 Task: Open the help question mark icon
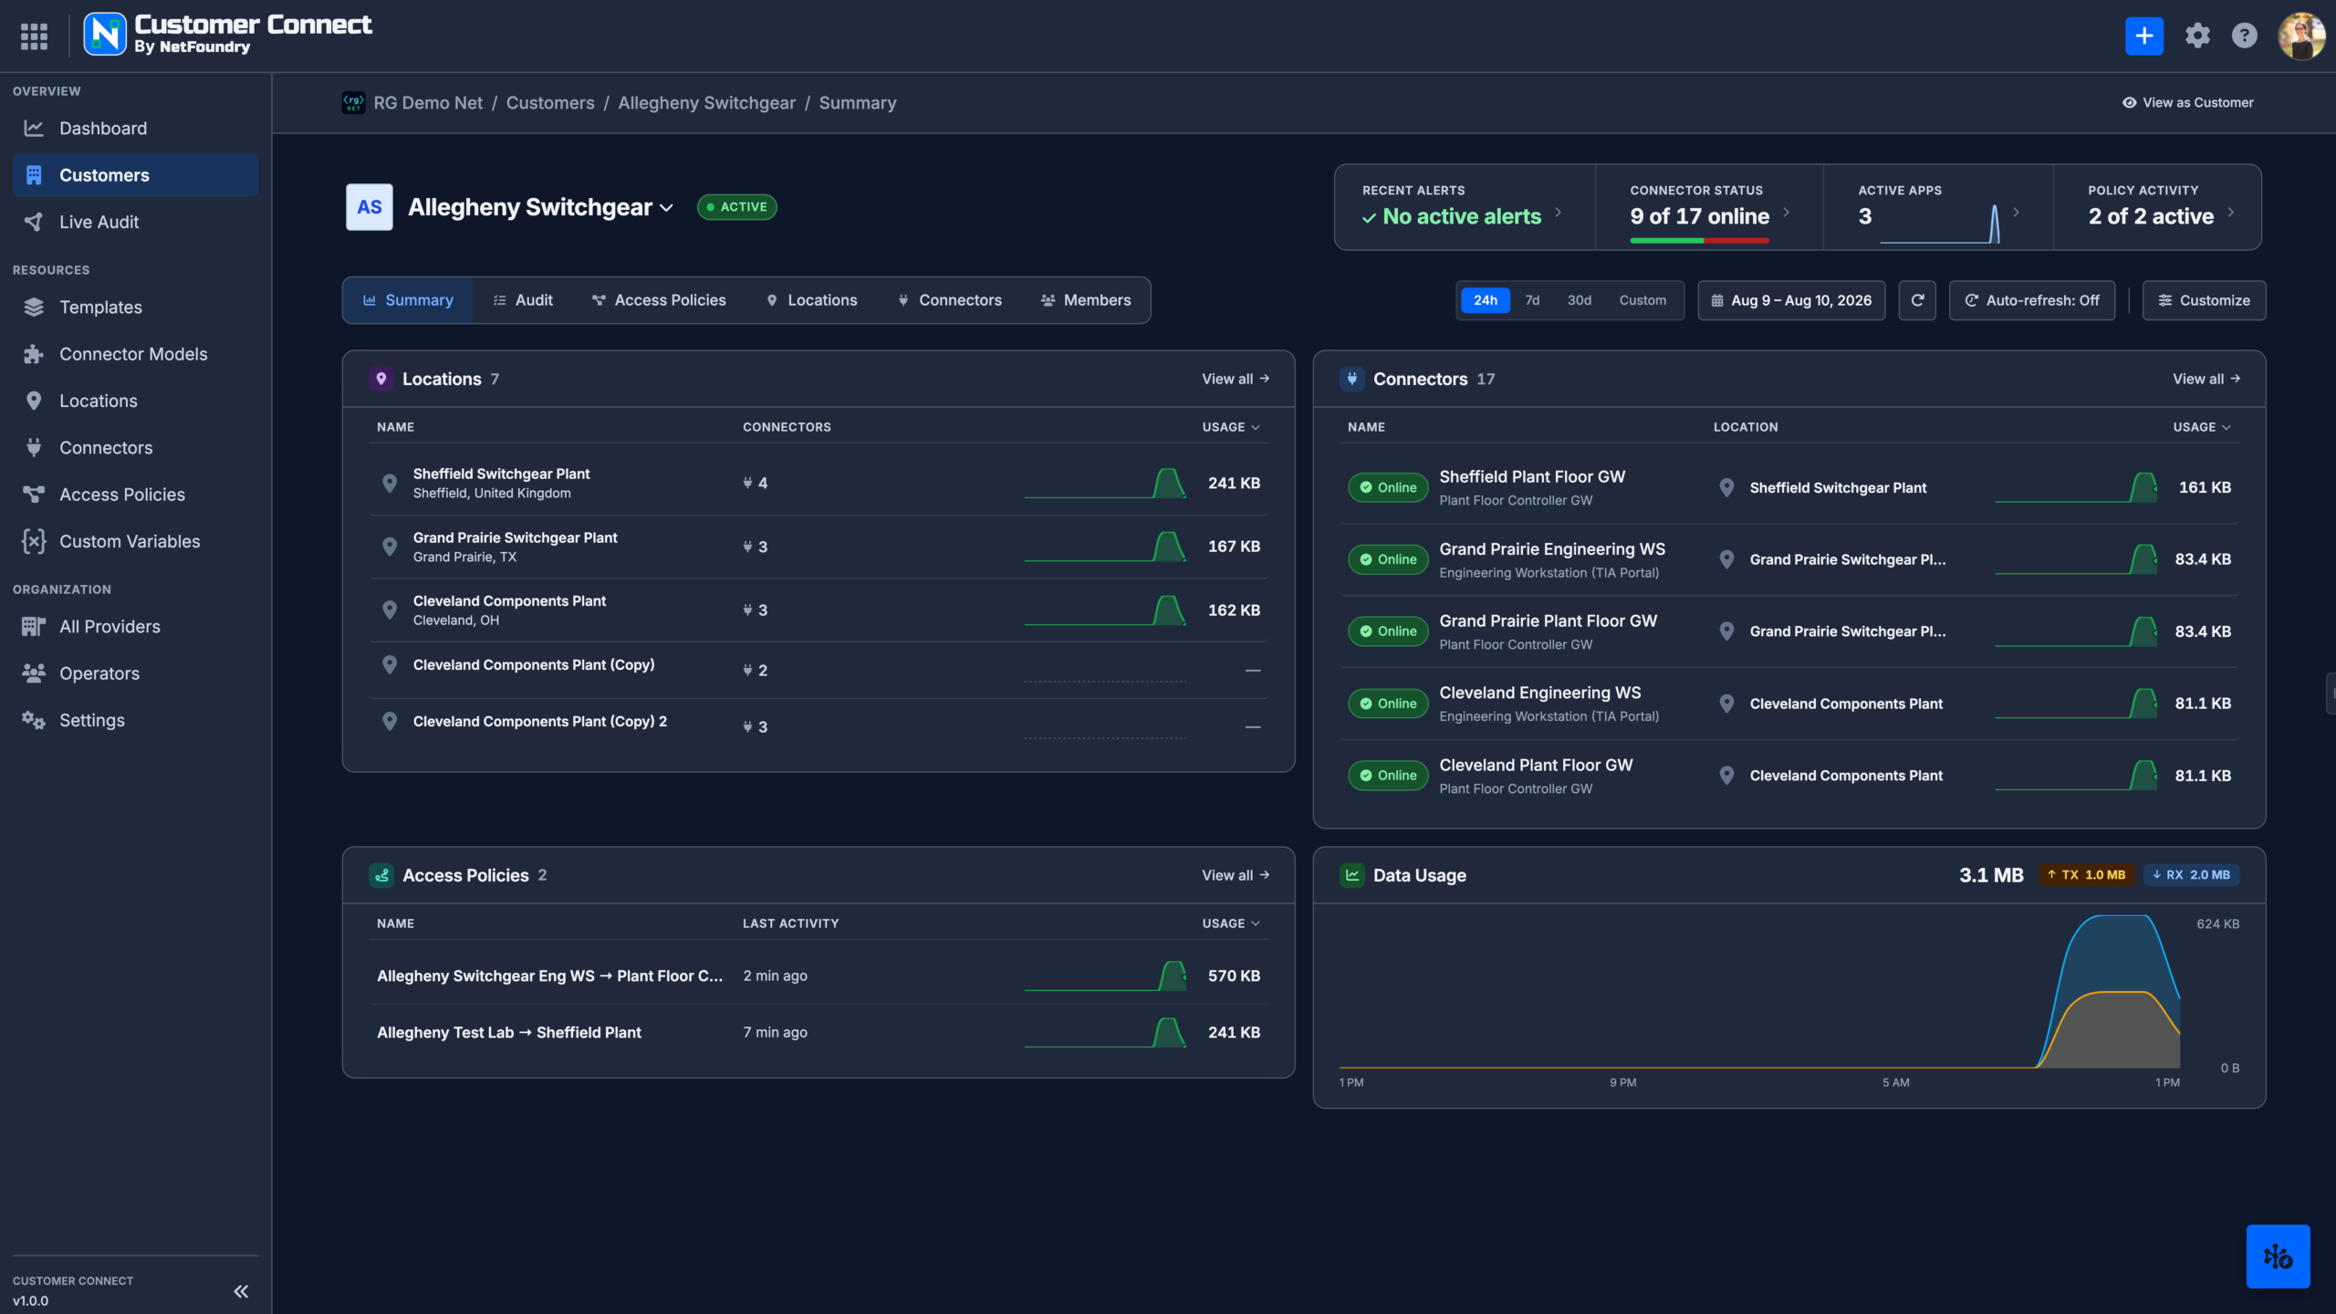pos(2244,36)
